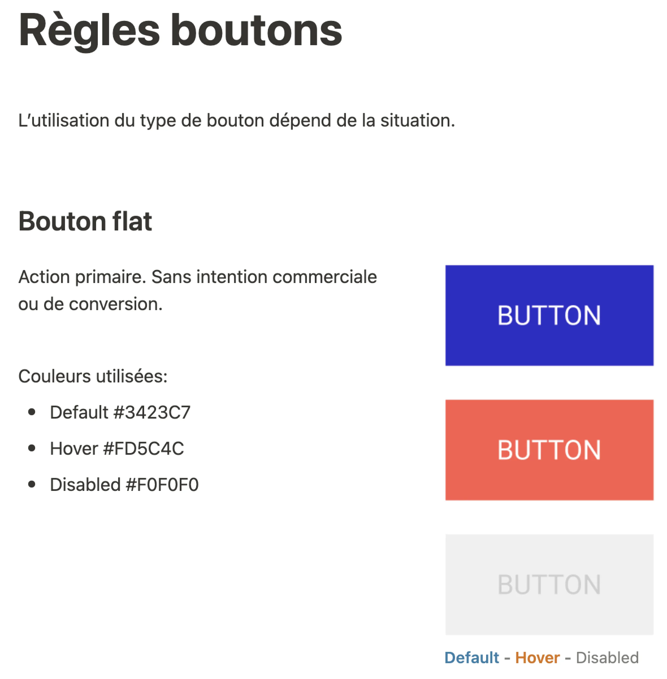Click the bullet before the Hover color item
667x679 pixels.
(32, 448)
